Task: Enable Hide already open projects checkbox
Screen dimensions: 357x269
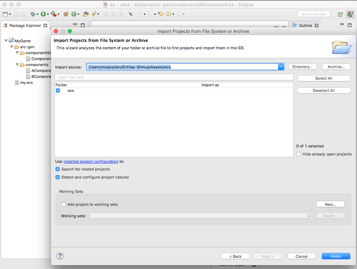Action: pyautogui.click(x=299, y=154)
